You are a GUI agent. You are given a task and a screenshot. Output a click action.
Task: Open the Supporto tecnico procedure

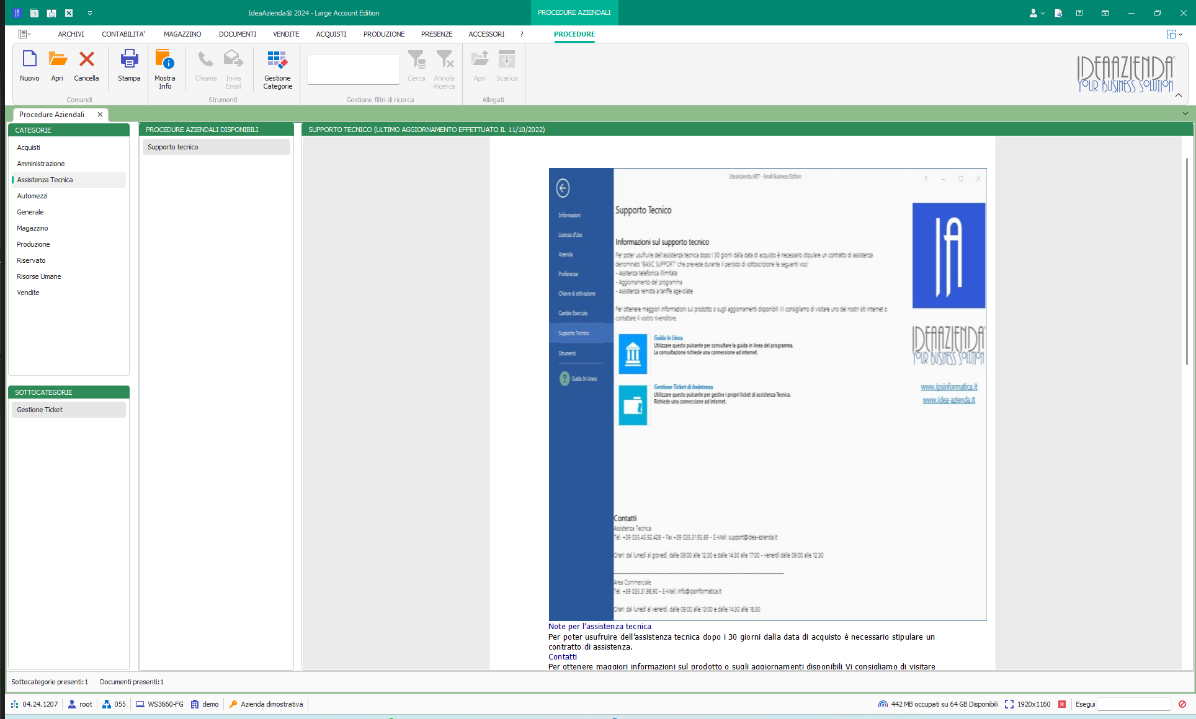pos(216,147)
